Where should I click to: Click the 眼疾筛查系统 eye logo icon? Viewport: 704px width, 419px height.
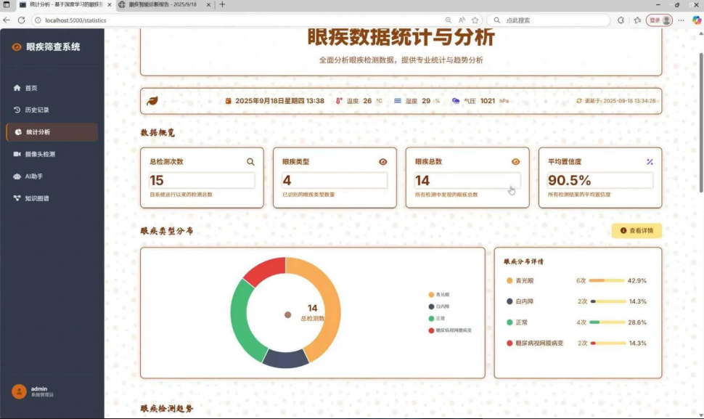(x=17, y=47)
